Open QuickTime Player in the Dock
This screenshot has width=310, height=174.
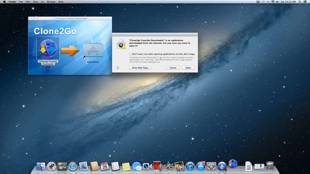tap(222, 166)
